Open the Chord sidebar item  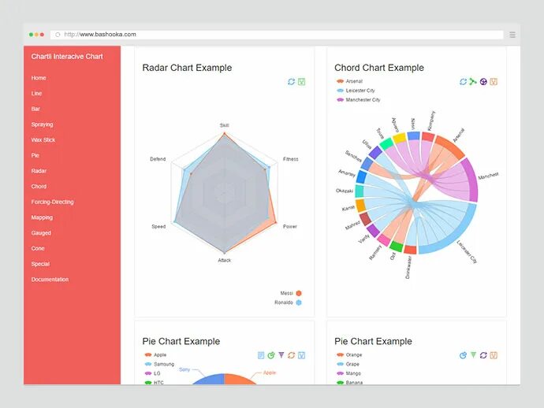pos(39,187)
